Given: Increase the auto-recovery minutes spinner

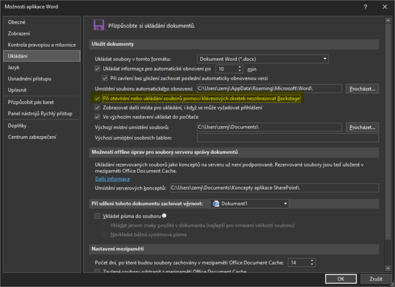Looking at the screenshot, I should 240,67.
